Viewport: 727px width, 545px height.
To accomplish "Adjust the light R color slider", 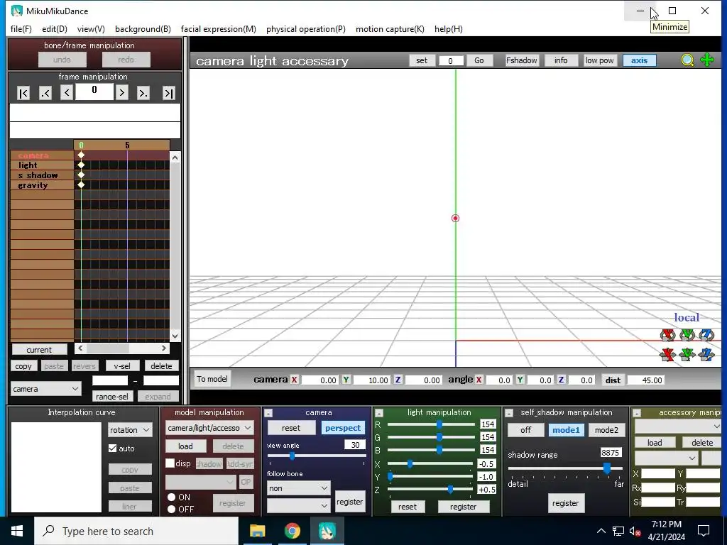I will click(439, 424).
